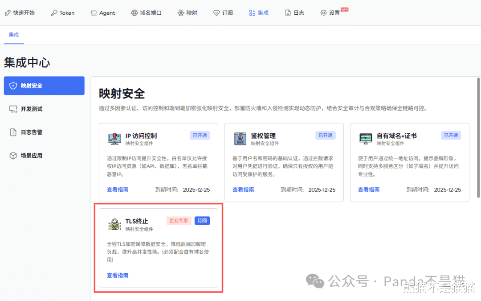
Task: Select the 集成 tab under the navbar
Action: (x=14, y=35)
